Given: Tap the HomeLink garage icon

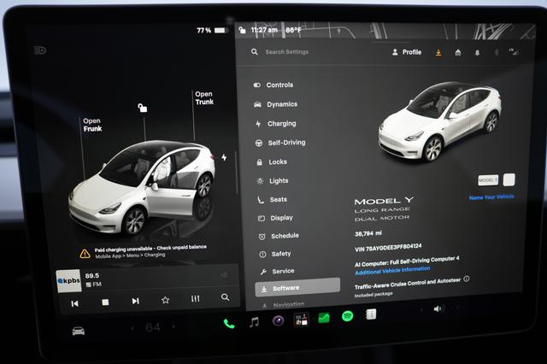Looking at the screenshot, I should click(458, 52).
